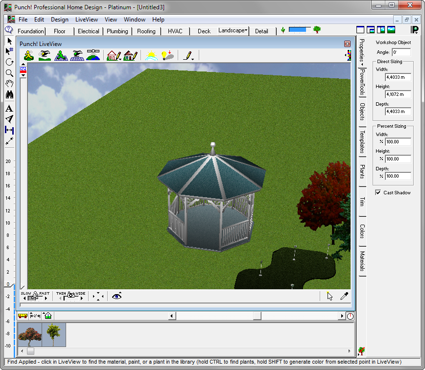Select the eyedropper Find Applied tool
Screen dimensions: 425x370
tap(344, 296)
